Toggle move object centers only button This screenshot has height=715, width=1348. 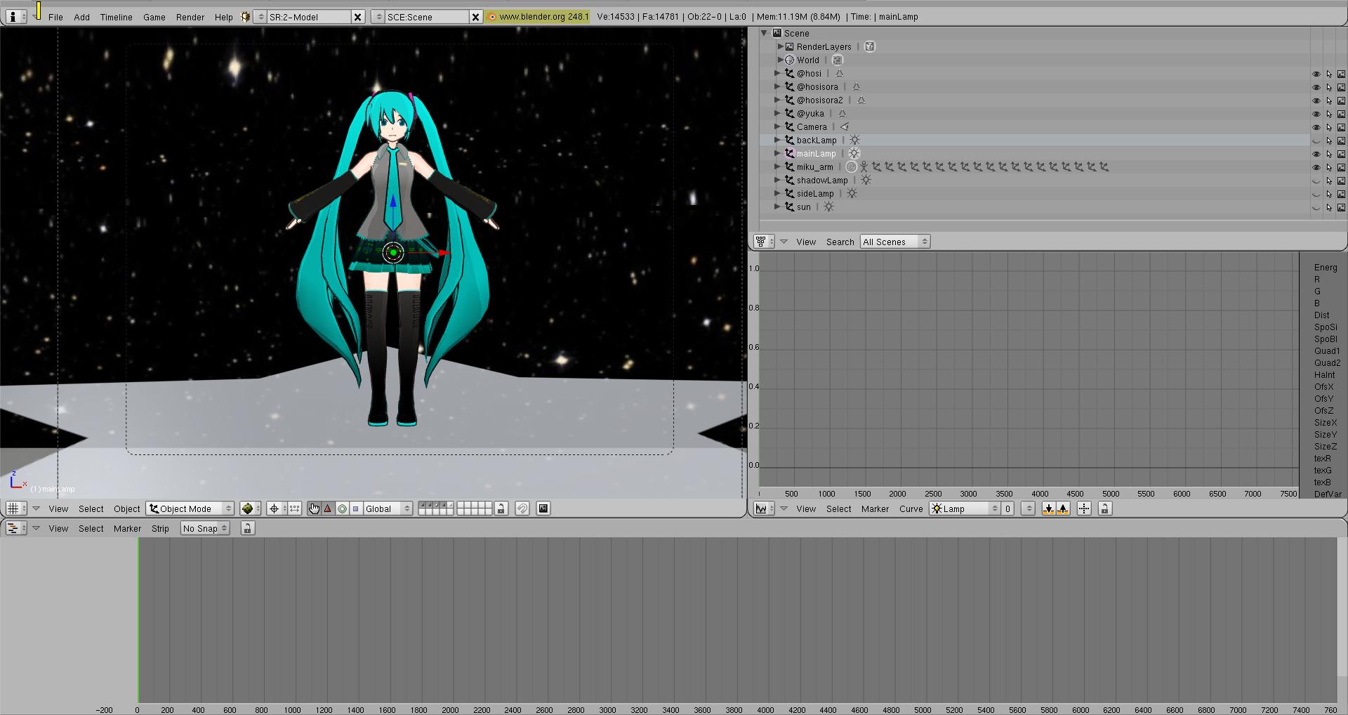(295, 509)
